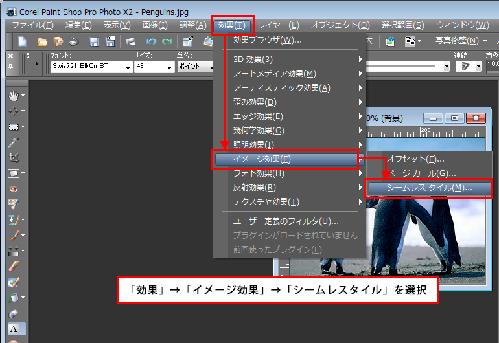This screenshot has width=499, height=343.
Task: Redo the last undone action
Action: point(167,41)
